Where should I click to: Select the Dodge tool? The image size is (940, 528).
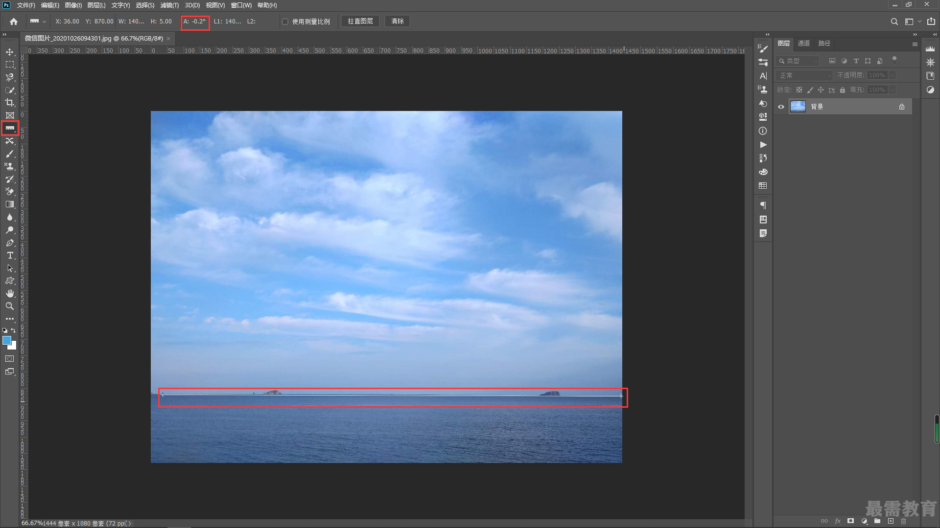coord(10,230)
